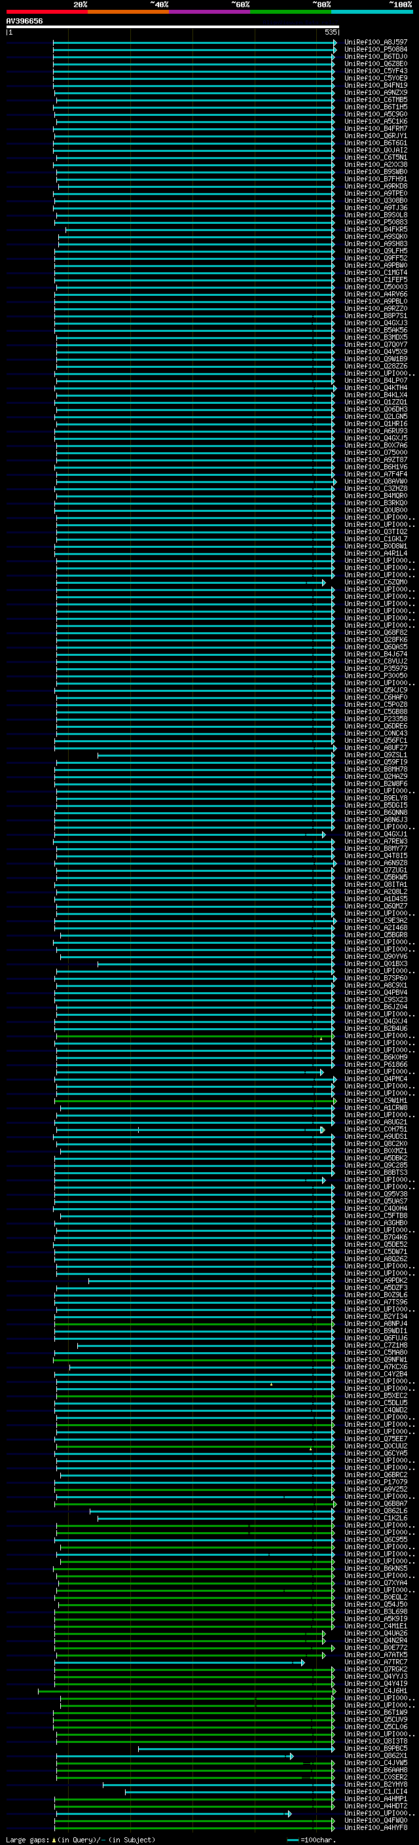Click the purple ~60% identity legend segment
Image resolution: width=419 pixels, height=1845 pixels.
tap(210, 12)
